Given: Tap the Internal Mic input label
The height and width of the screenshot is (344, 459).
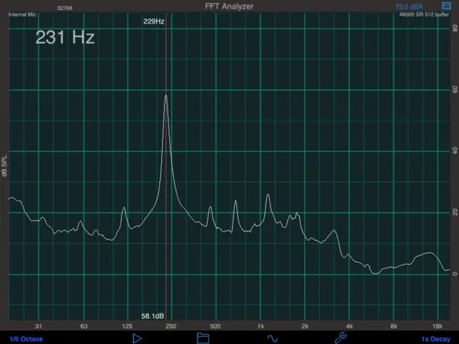Looking at the screenshot, I should [x=22, y=14].
